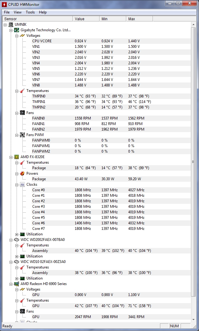199x331 pixels.
Task: Expand Utilization under WDC WD2002FAEX
Action: click(x=17, y=256)
